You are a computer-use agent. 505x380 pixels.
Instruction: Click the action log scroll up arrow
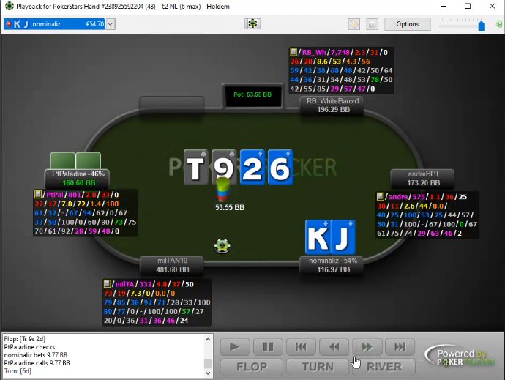(x=208, y=339)
